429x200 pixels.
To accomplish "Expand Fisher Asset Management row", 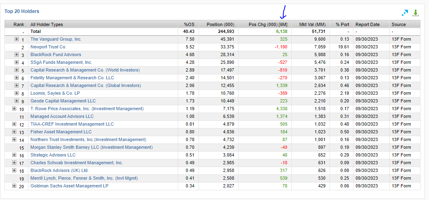I will pyautogui.click(x=14, y=132).
